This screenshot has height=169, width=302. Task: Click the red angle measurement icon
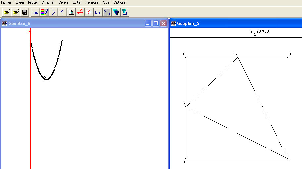[89, 12]
